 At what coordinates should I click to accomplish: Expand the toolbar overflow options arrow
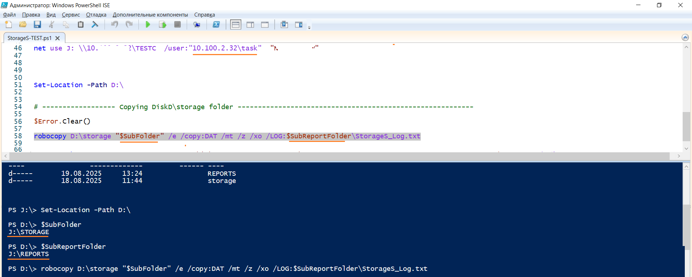coord(309,27)
